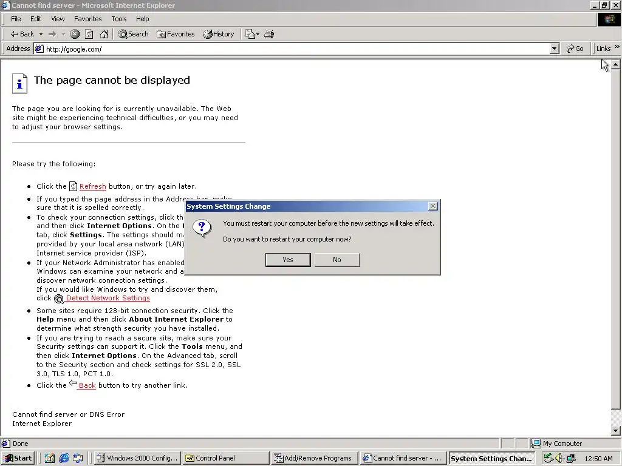Click Yes to restart the computer
The height and width of the screenshot is (466, 622).
tap(288, 260)
